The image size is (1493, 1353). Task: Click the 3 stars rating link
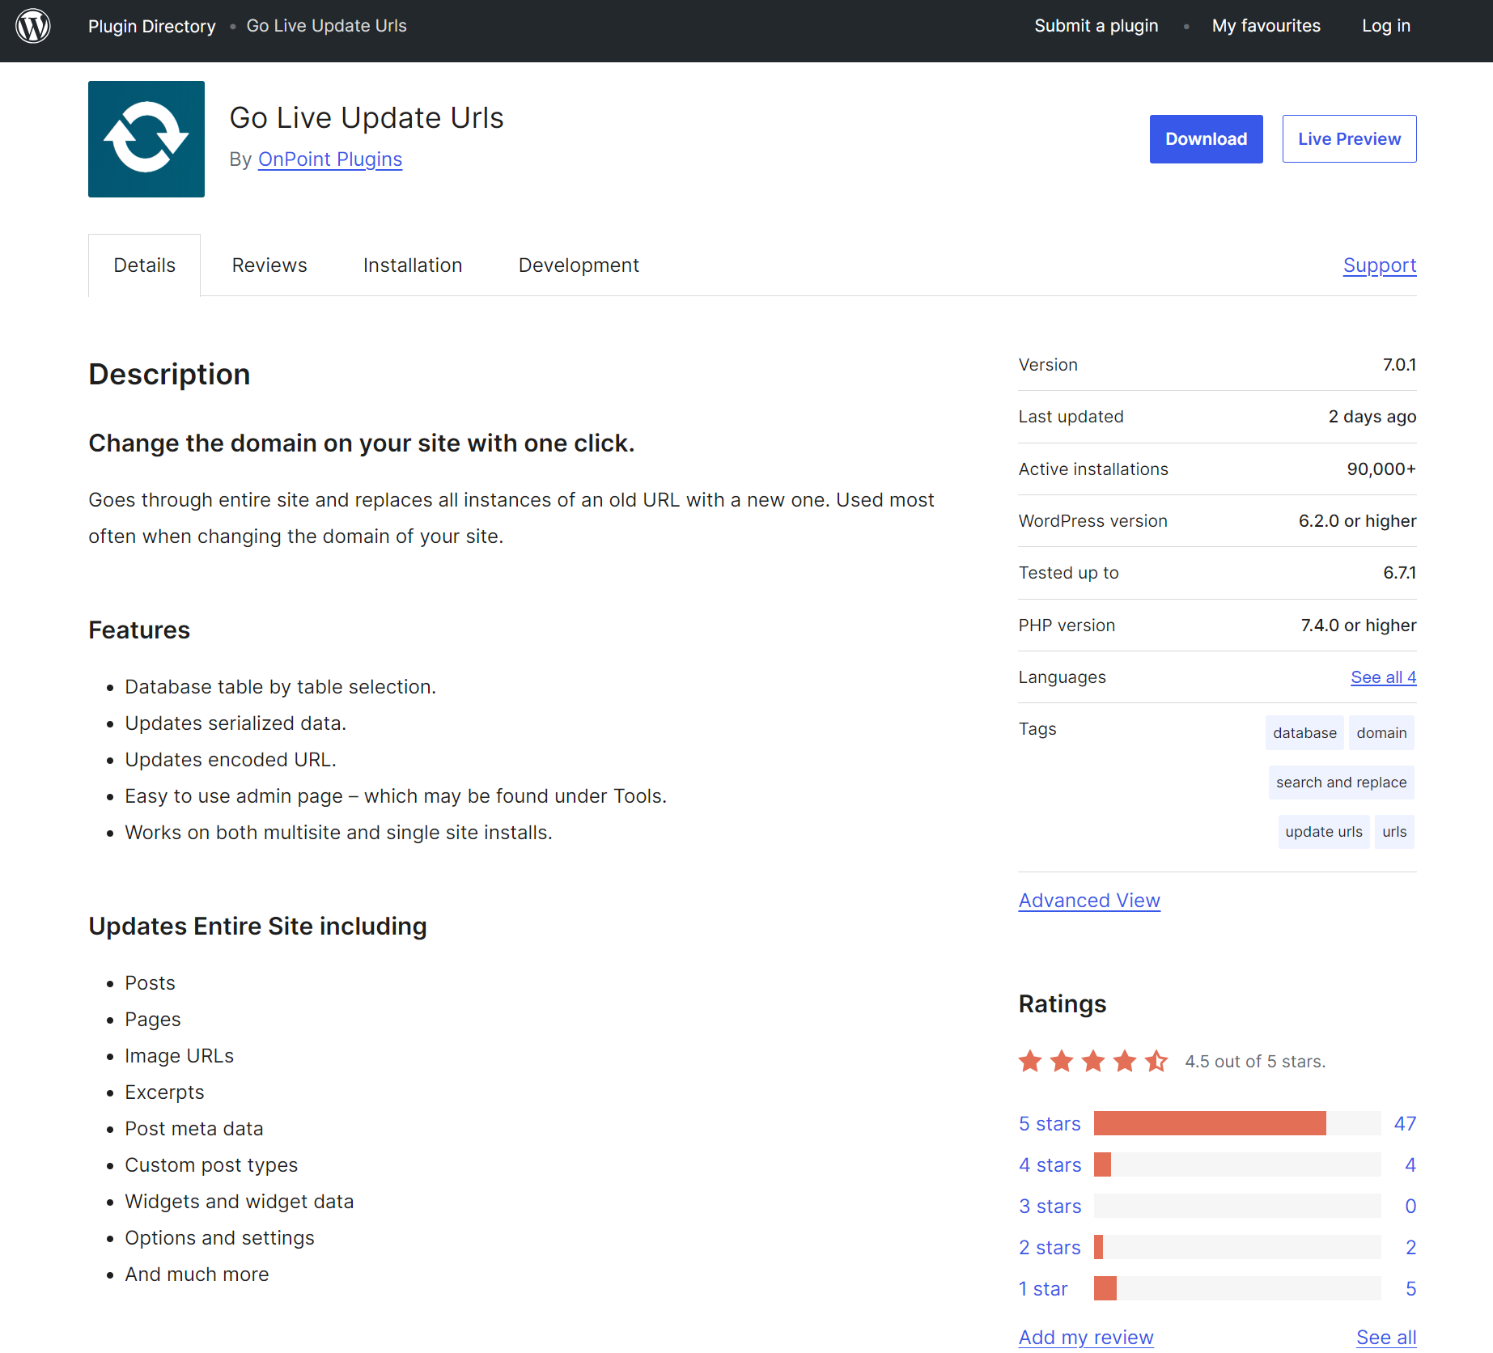[x=1050, y=1207]
